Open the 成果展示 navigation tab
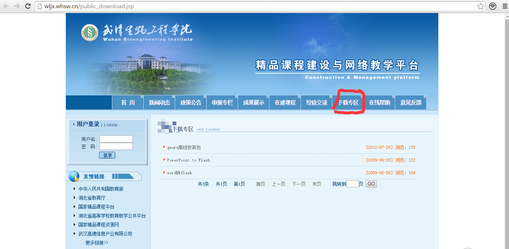Image resolution: width=509 pixels, height=249 pixels. click(253, 102)
